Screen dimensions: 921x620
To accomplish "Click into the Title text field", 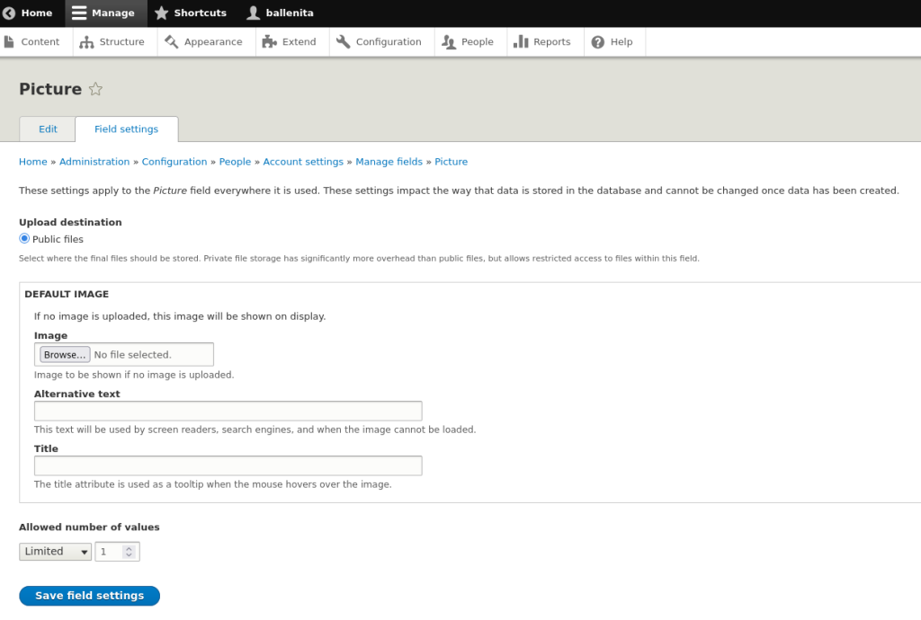I will pyautogui.click(x=228, y=465).
